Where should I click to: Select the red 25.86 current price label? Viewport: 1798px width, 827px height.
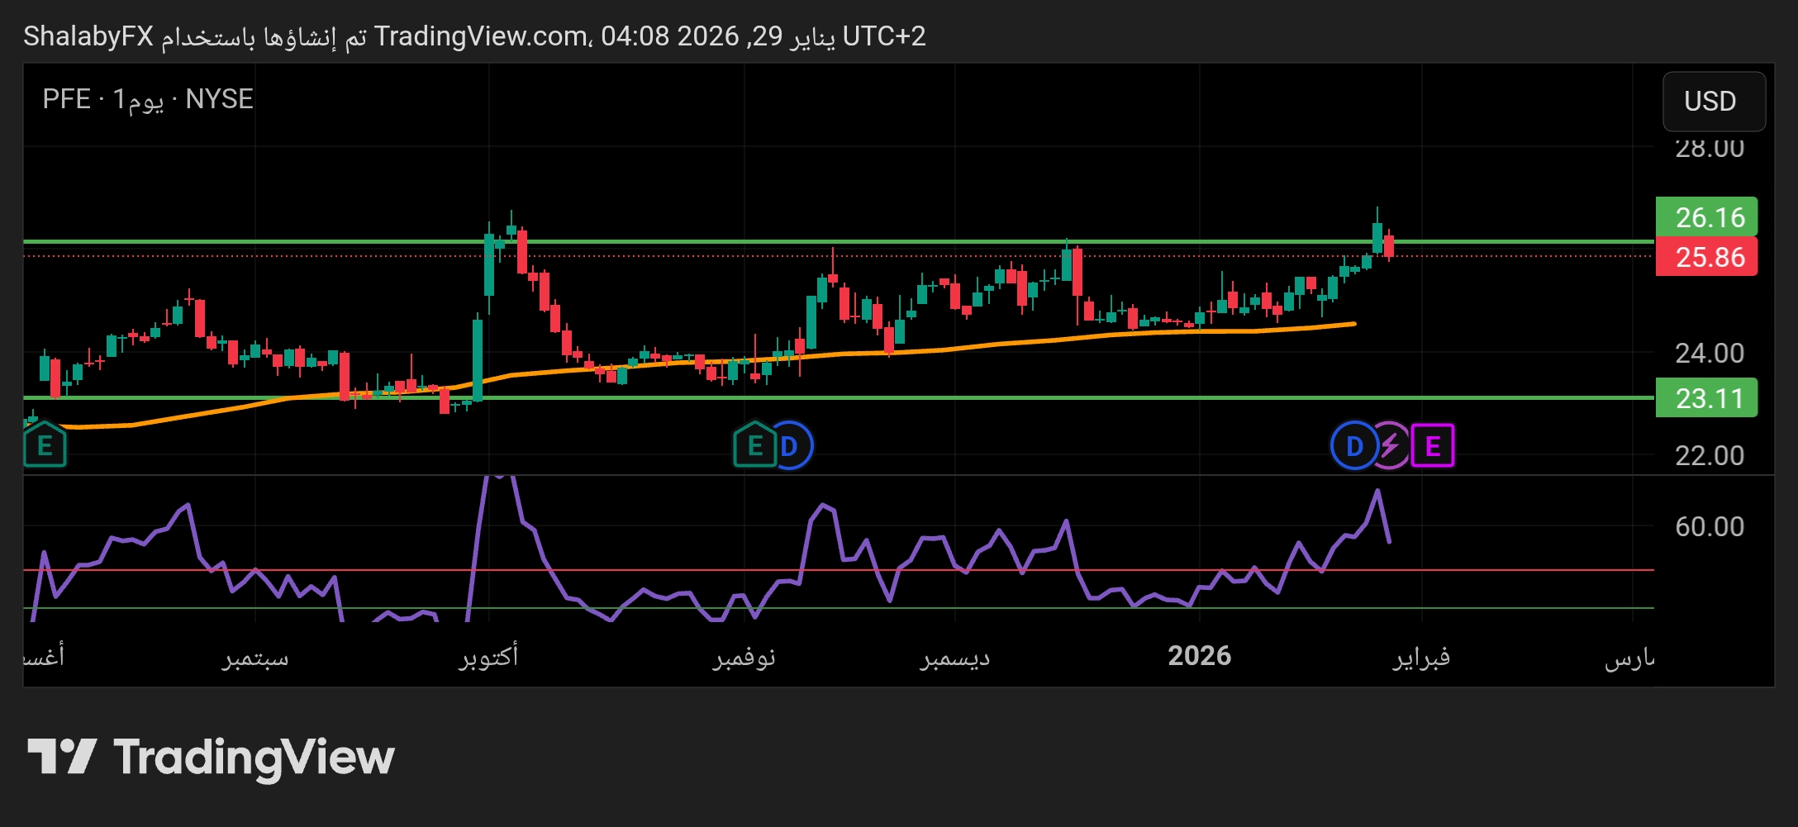click(1707, 257)
